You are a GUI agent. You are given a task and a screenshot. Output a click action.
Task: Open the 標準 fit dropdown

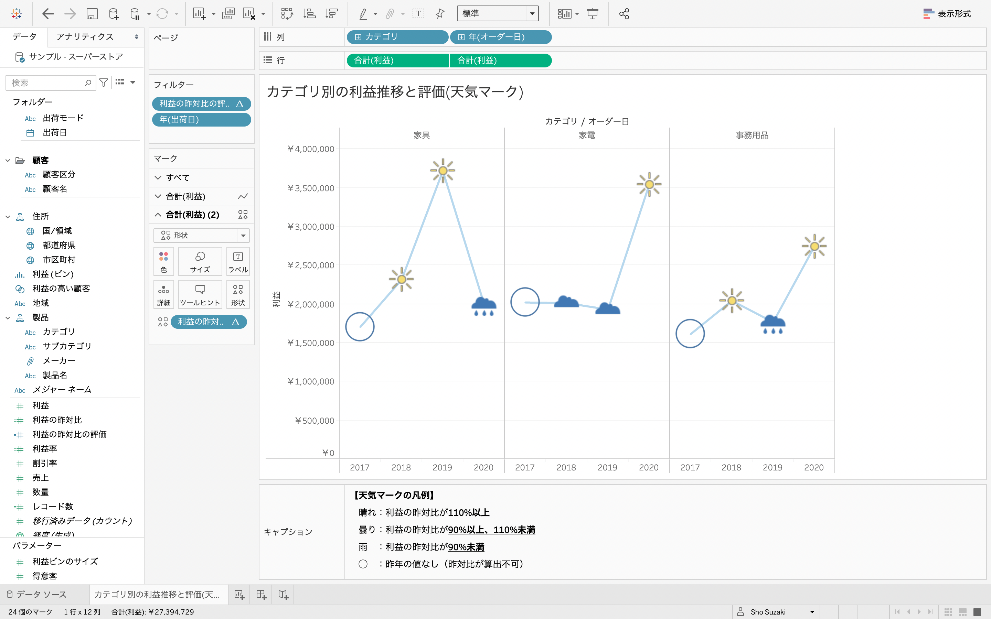click(x=532, y=14)
